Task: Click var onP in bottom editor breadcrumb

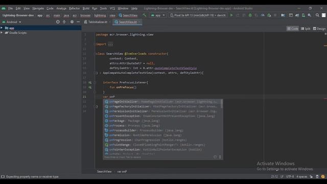Action: click(122, 172)
